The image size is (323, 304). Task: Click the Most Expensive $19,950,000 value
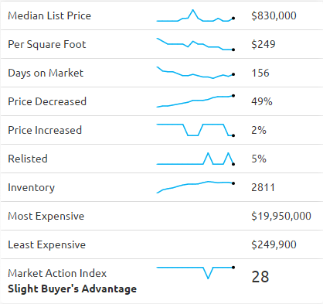pos(281,216)
